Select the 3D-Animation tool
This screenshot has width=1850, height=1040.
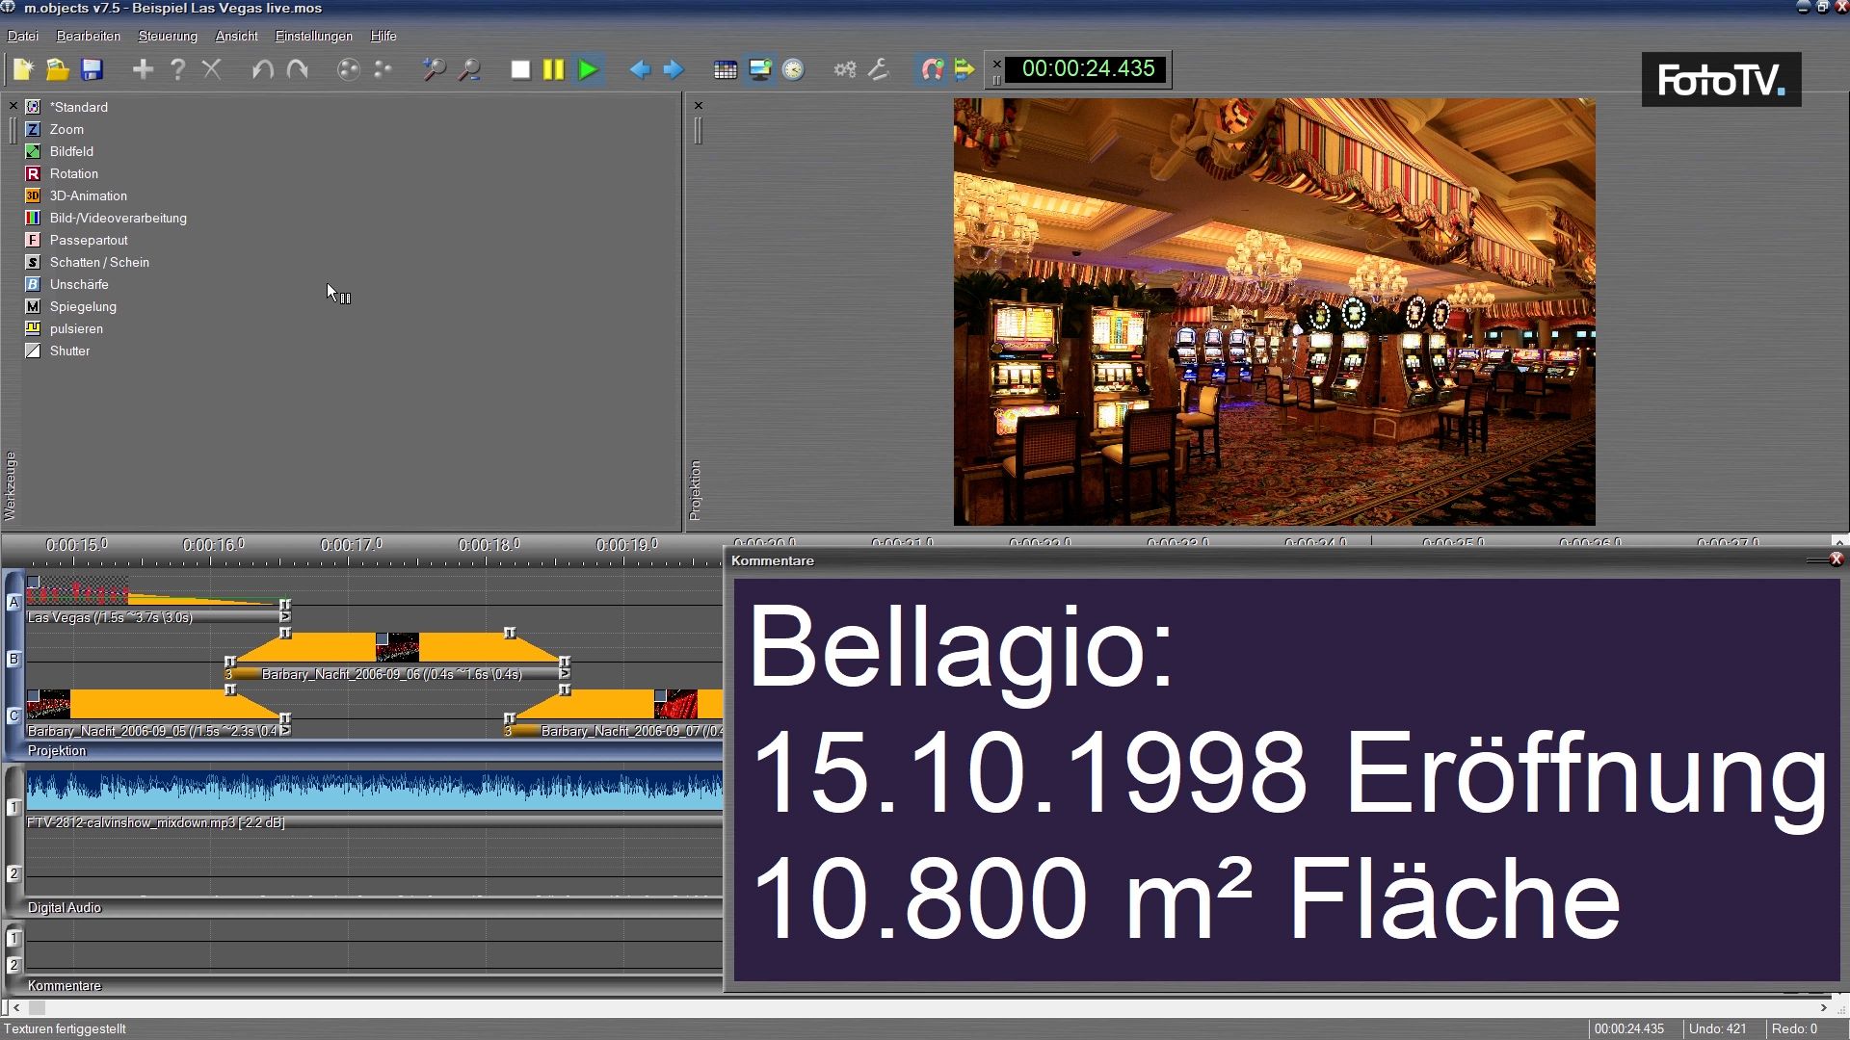[x=76, y=195]
